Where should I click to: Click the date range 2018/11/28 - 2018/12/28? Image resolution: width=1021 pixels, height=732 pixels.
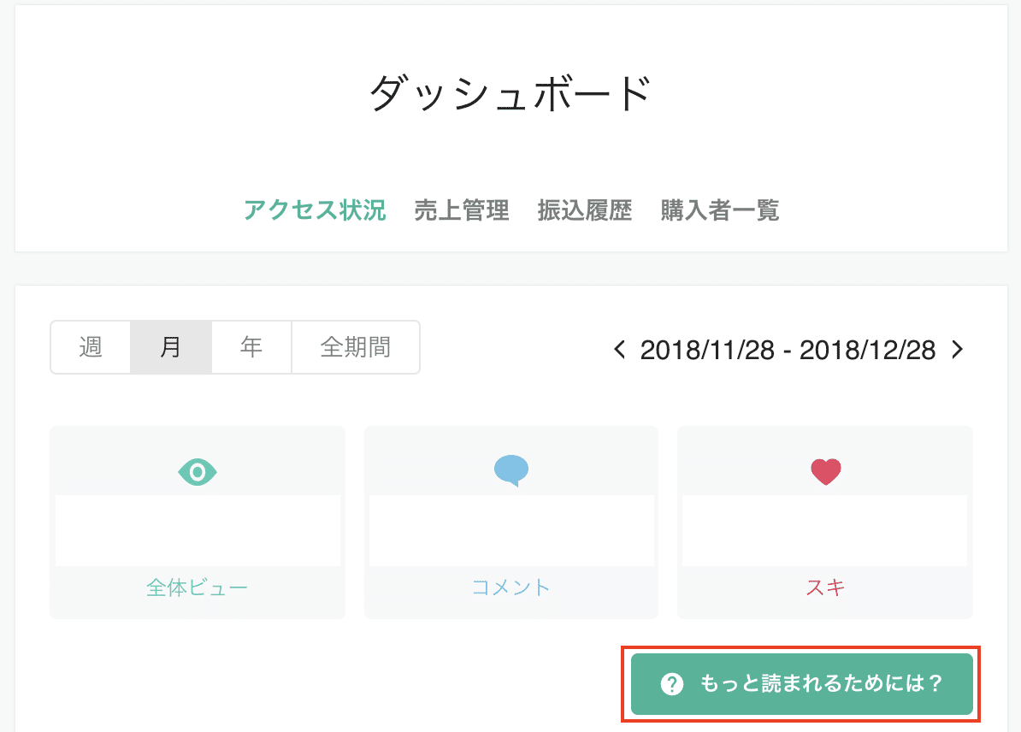[x=787, y=350]
